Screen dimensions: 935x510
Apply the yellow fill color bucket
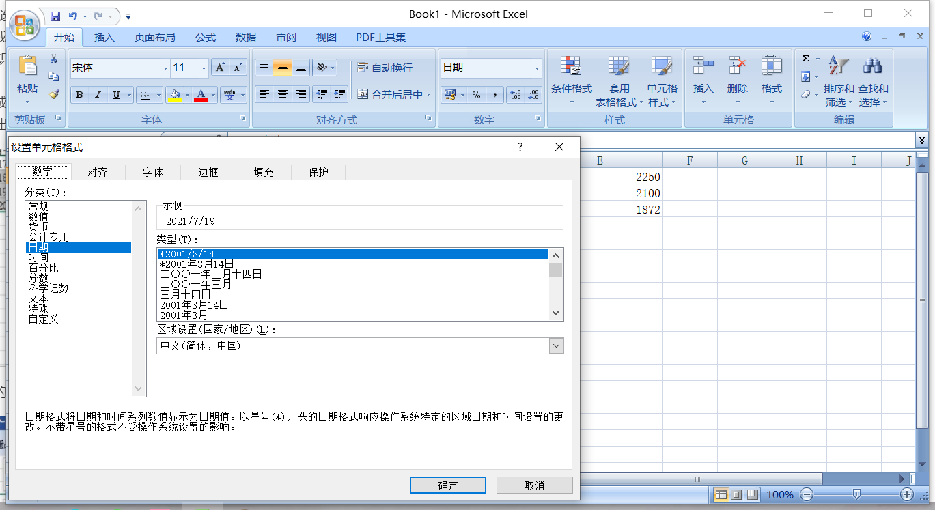pos(175,95)
